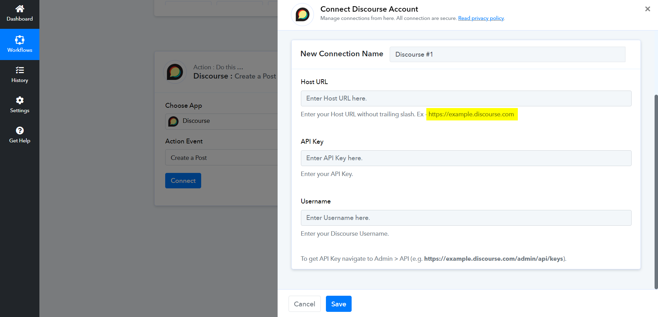Click the Discourse logo in action step header

175,72
